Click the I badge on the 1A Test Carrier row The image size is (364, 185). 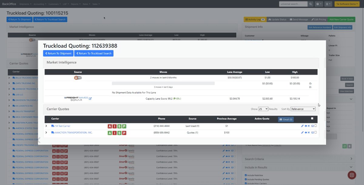point(114,126)
